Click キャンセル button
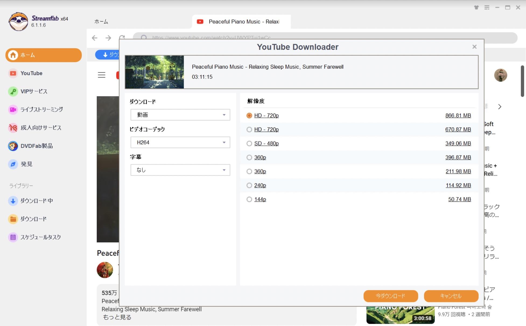 pos(451,296)
